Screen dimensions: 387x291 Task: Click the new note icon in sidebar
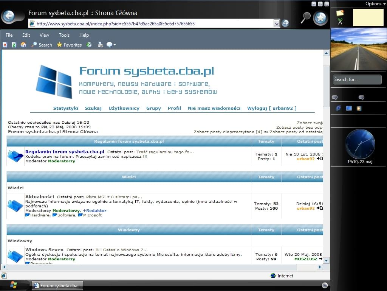tap(340, 13)
